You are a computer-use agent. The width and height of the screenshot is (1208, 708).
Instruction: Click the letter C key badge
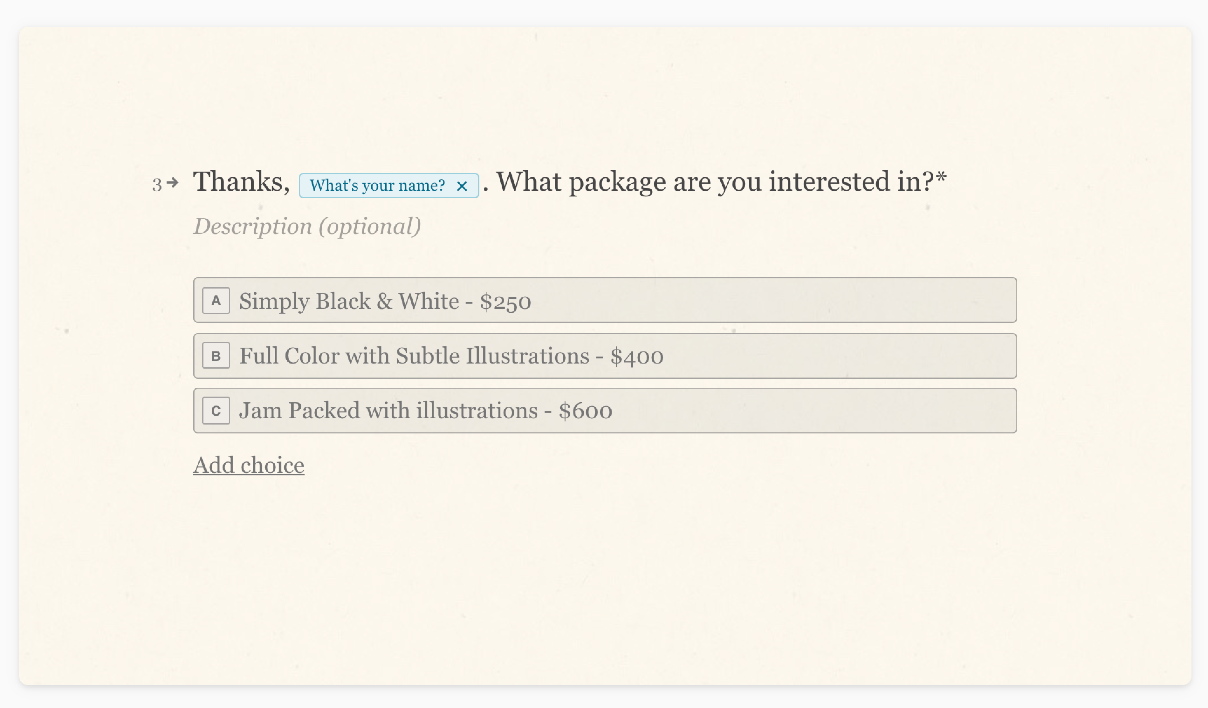[216, 411]
